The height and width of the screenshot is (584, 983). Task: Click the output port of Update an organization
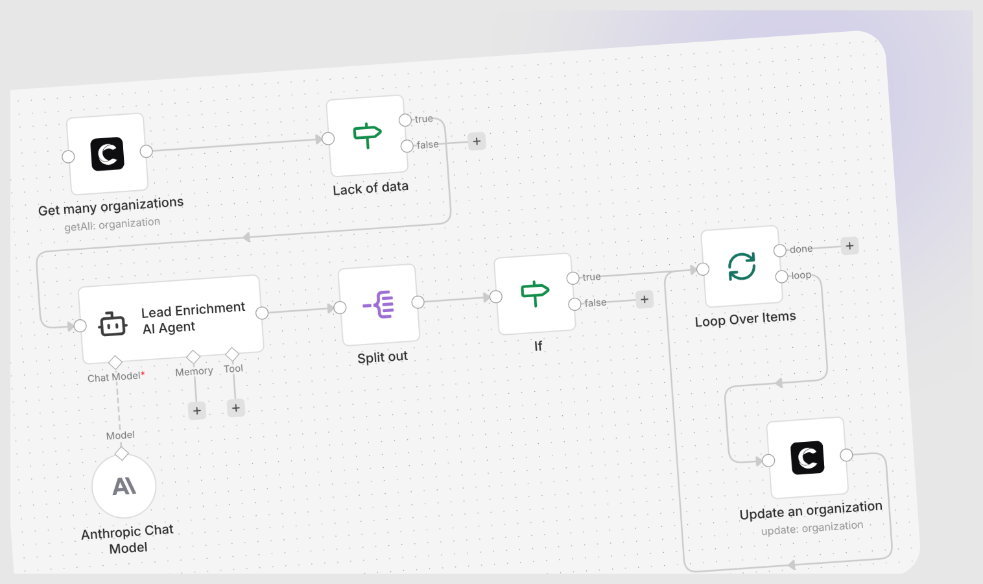tap(846, 455)
